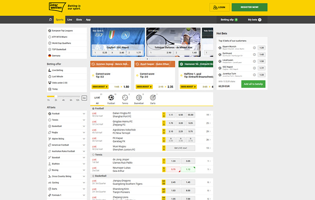315x200 pixels.
Task: Show Odds under 2.00
Action: (x=67, y=83)
